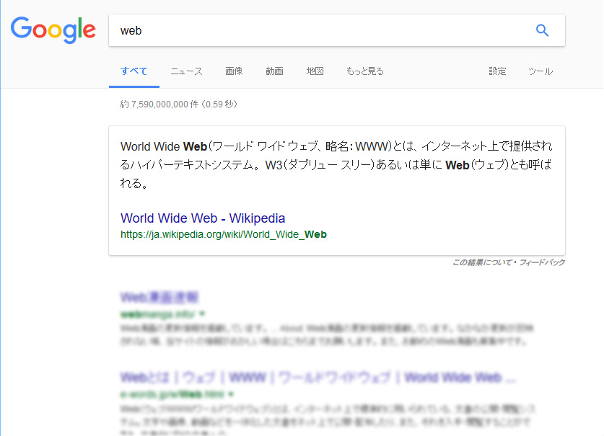Open the 地図 tab

pyautogui.click(x=315, y=71)
